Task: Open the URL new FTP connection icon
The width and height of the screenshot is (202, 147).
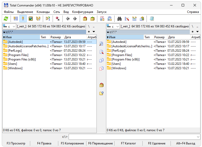Action: [110, 19]
